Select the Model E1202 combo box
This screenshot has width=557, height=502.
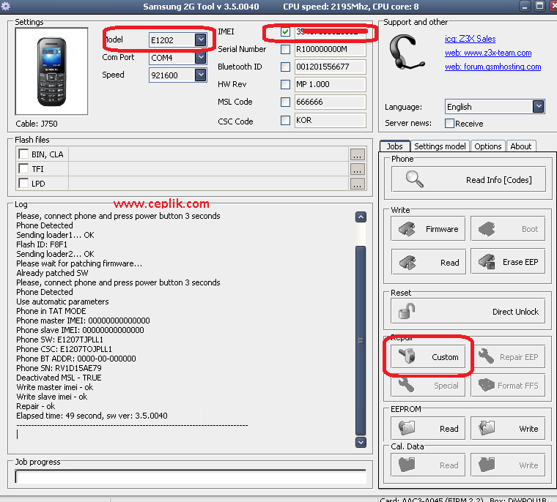point(177,40)
